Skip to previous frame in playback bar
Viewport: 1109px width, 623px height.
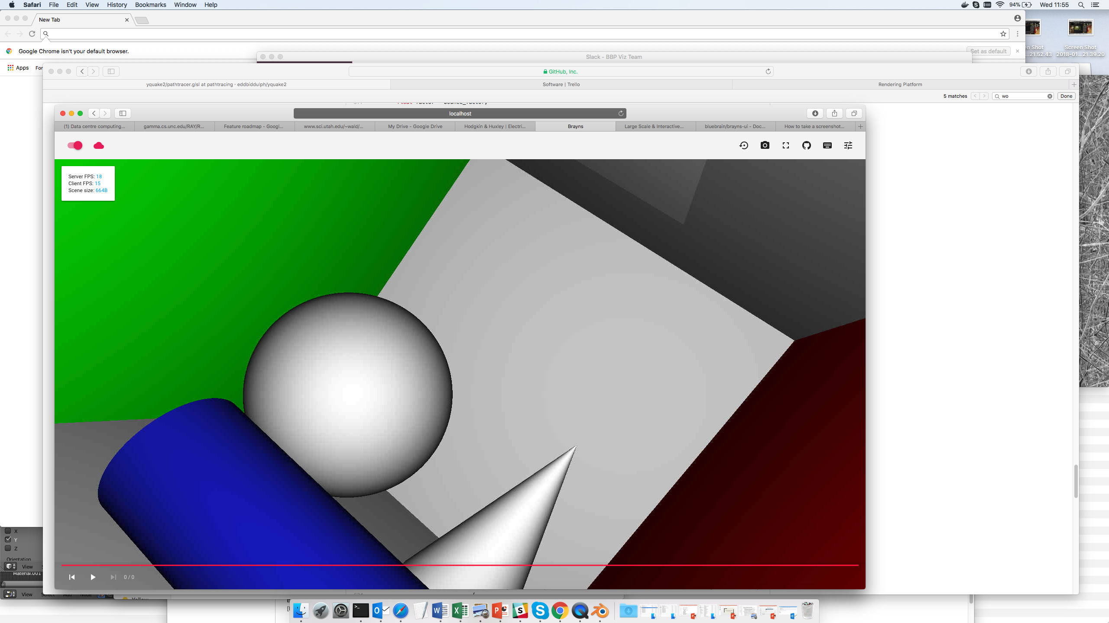click(72, 577)
